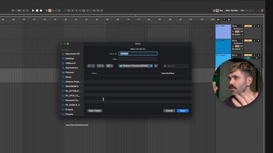Select the Ableton Proje... sidebar folder
The height and width of the screenshot is (153, 273).
(71, 82)
